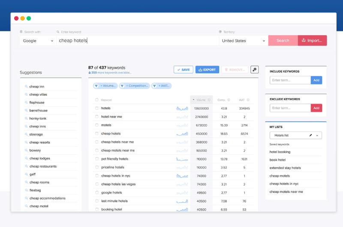Open the Competition filter pill
Image resolution: width=343 pixels, height=227 pixels.
[x=135, y=86]
